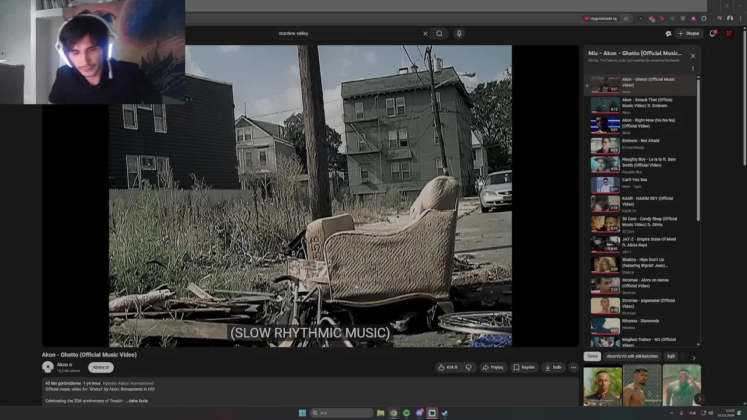Play 'Akon - Smack That' from Mix
The image size is (747, 420).
pyautogui.click(x=641, y=106)
